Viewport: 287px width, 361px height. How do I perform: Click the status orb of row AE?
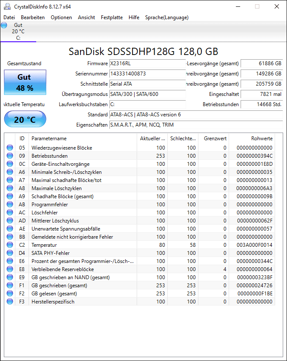tap(10, 228)
